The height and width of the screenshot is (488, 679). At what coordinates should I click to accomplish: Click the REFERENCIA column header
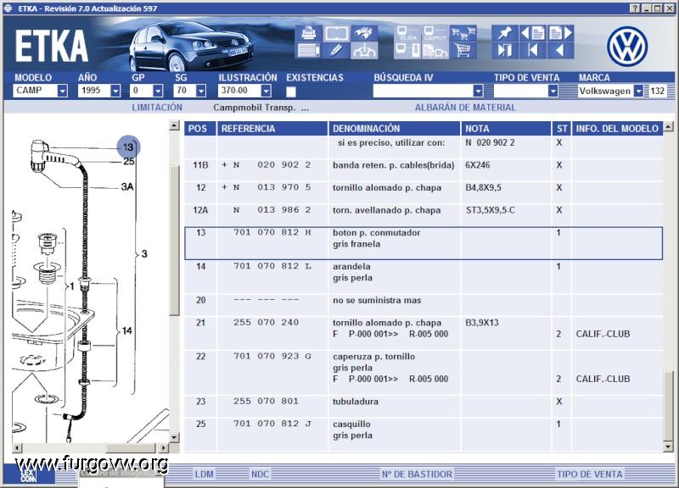tap(272, 129)
